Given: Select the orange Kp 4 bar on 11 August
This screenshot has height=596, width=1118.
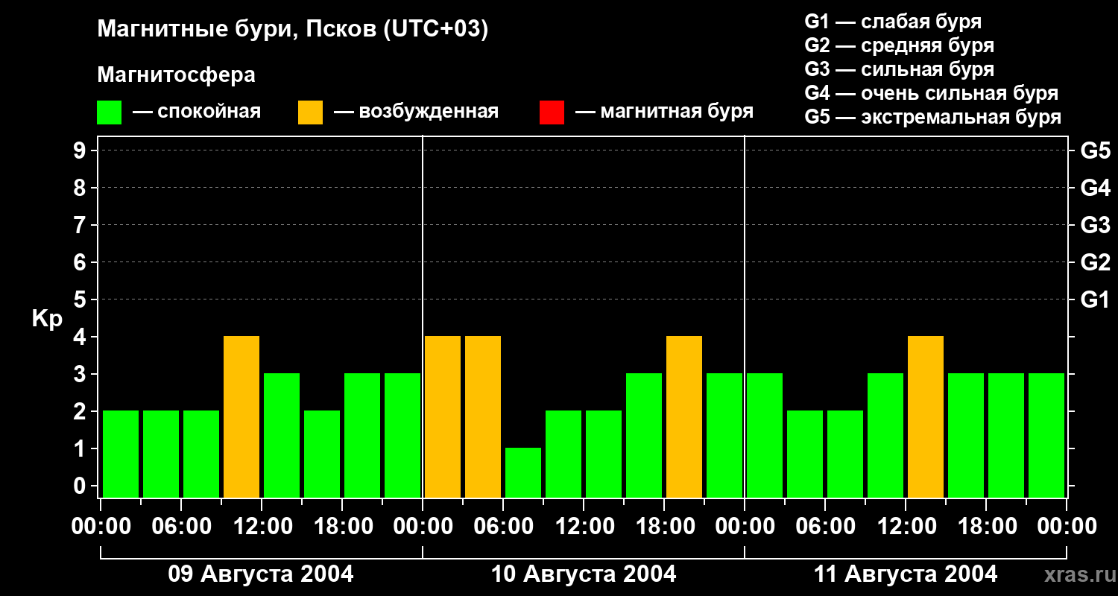Looking at the screenshot, I should pyautogui.click(x=926, y=417).
